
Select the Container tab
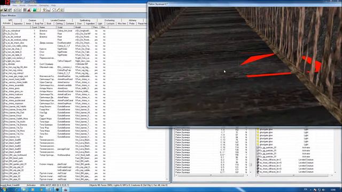tap(70, 23)
